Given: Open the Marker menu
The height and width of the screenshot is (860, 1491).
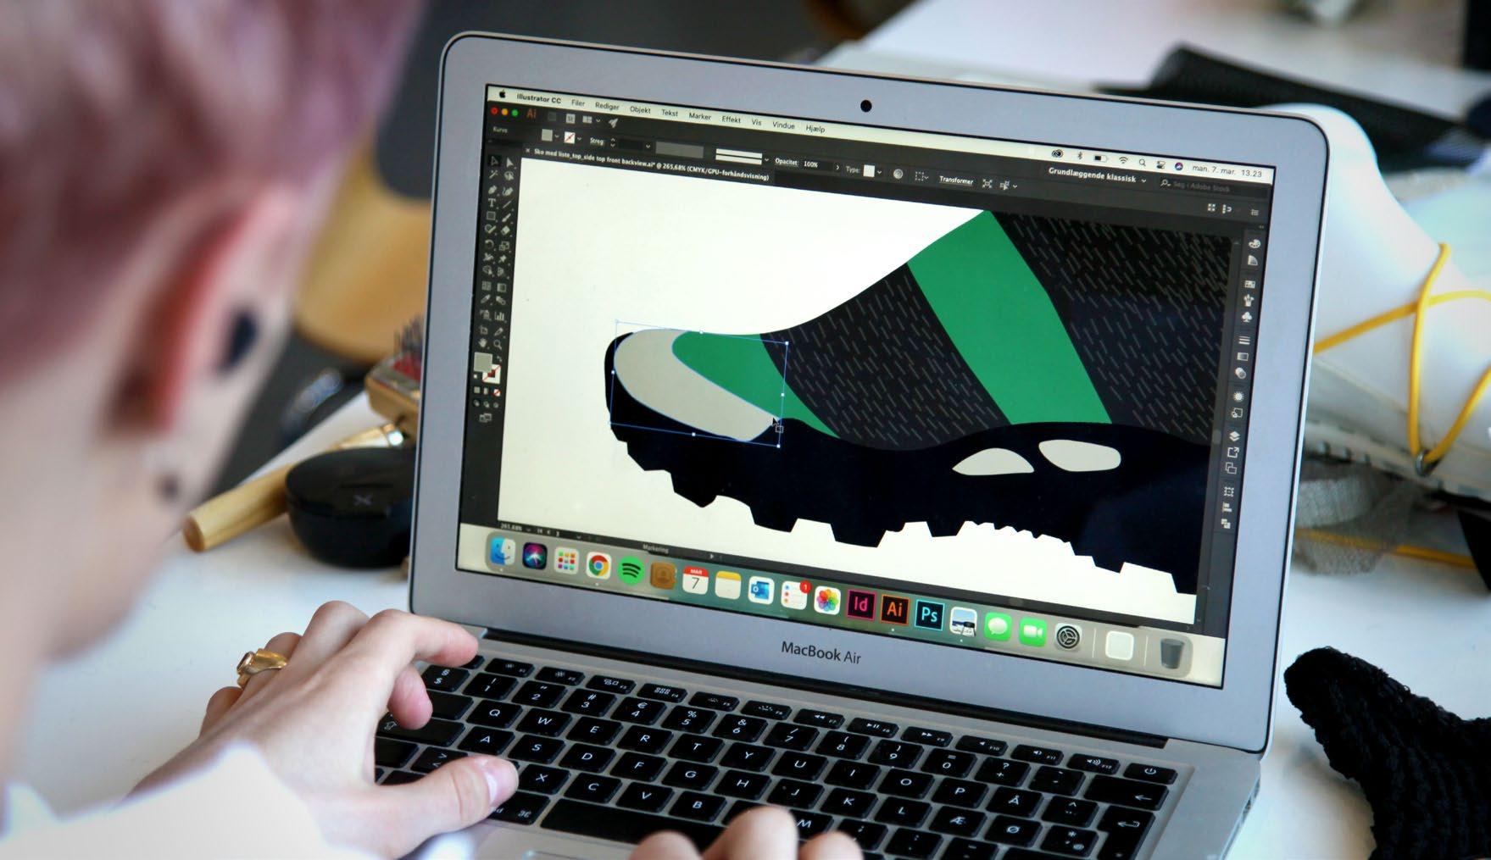Looking at the screenshot, I should click(700, 117).
